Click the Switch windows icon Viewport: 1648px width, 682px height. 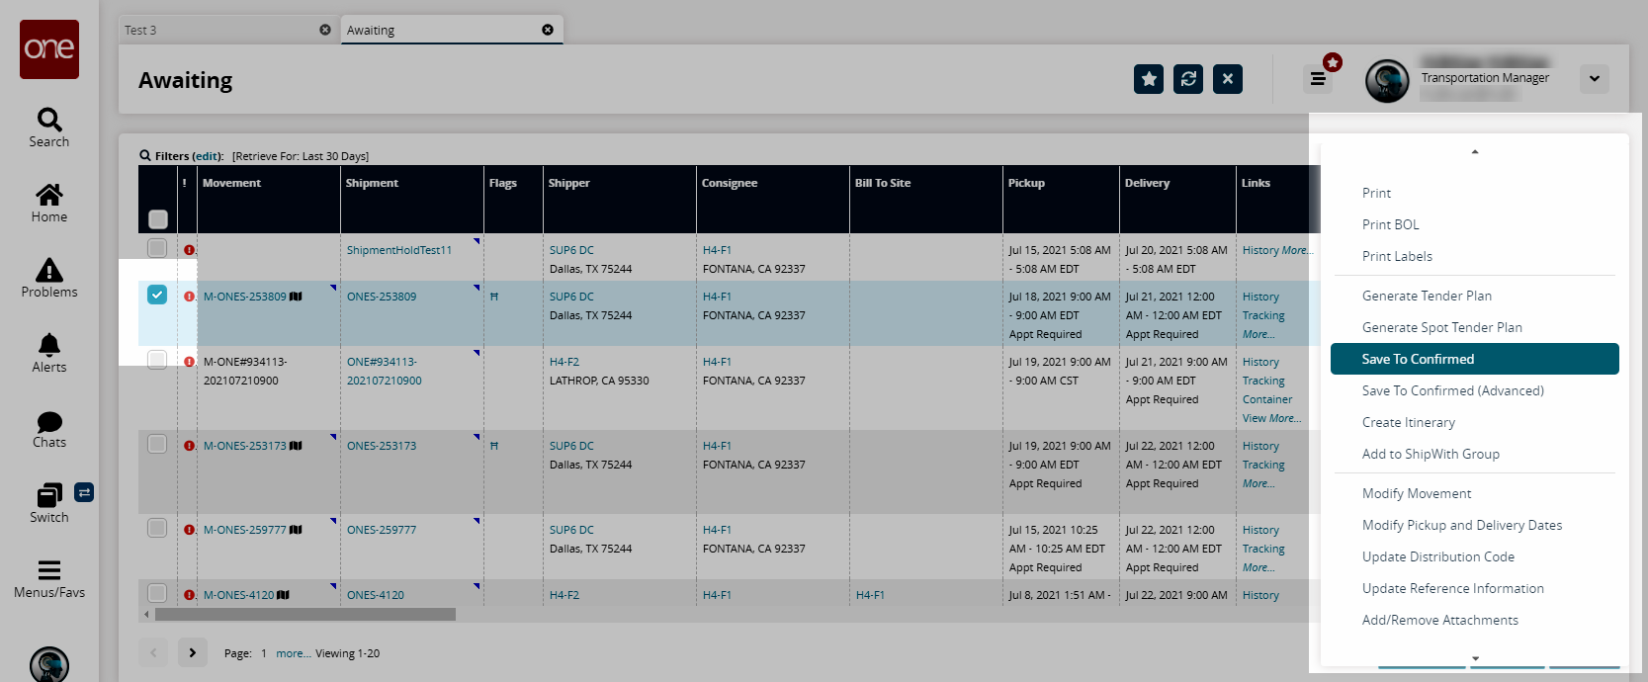tap(49, 494)
